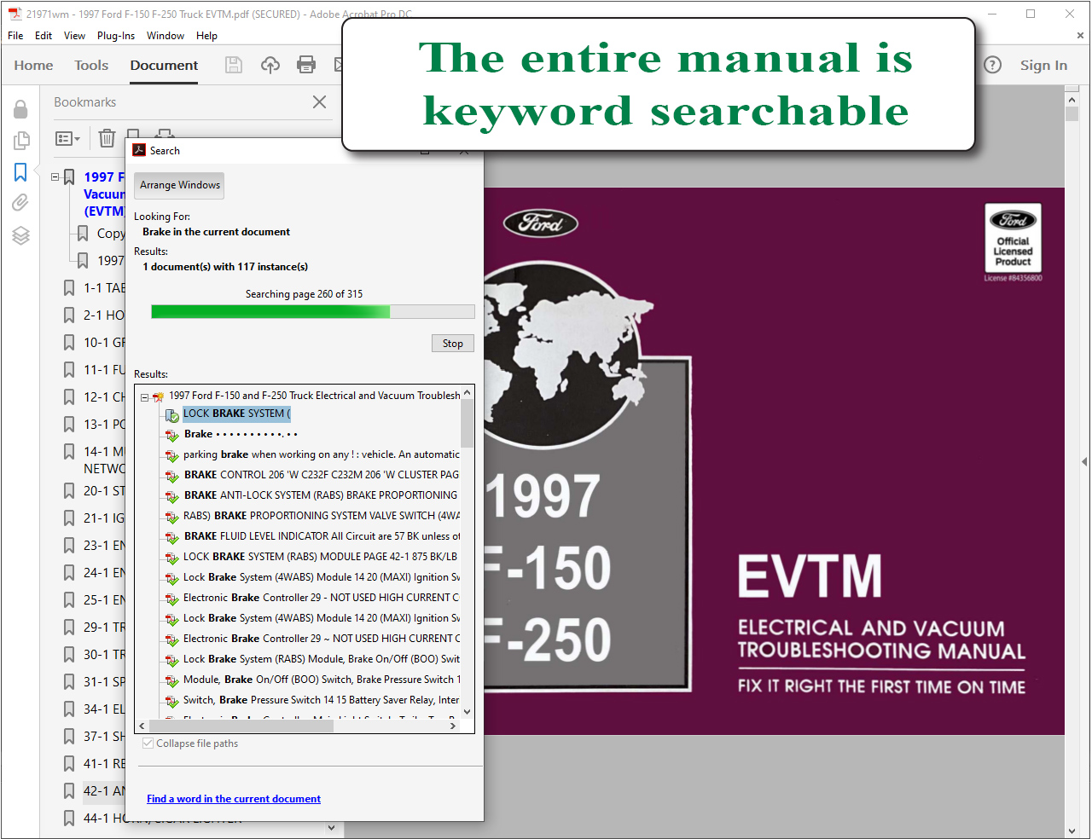Stop the search with the Stop button
Image resolution: width=1092 pixels, height=839 pixels.
[x=453, y=344]
